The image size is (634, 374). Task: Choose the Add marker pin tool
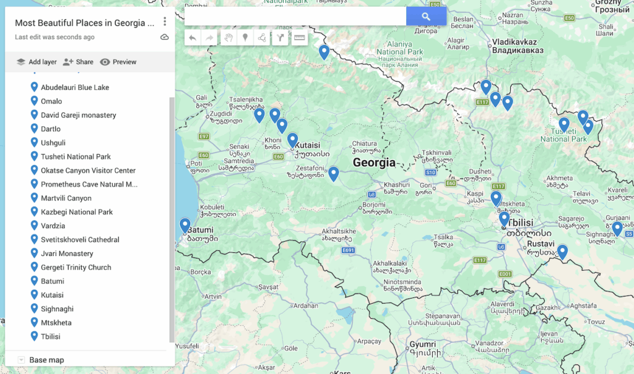245,38
